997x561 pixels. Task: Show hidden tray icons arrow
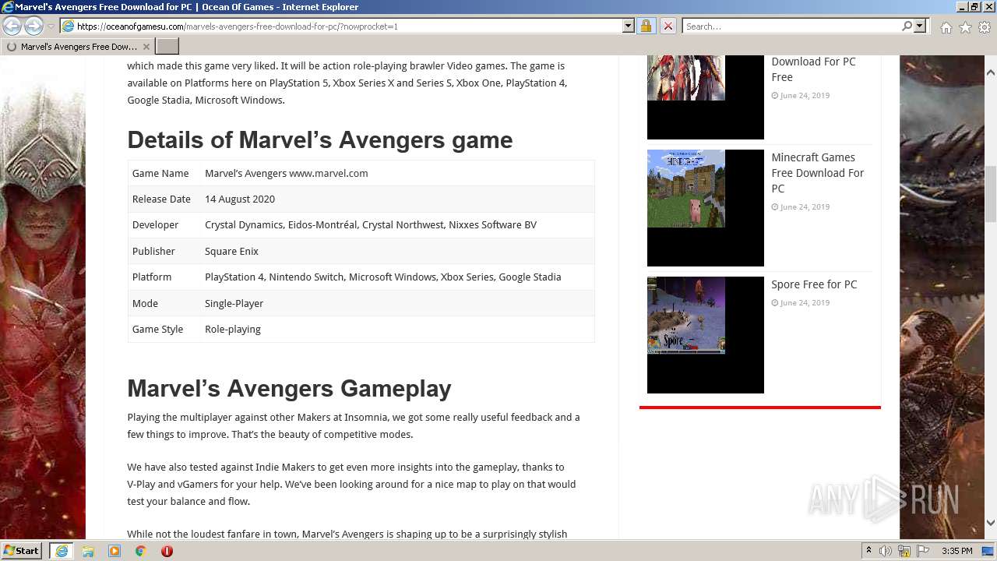coord(868,550)
